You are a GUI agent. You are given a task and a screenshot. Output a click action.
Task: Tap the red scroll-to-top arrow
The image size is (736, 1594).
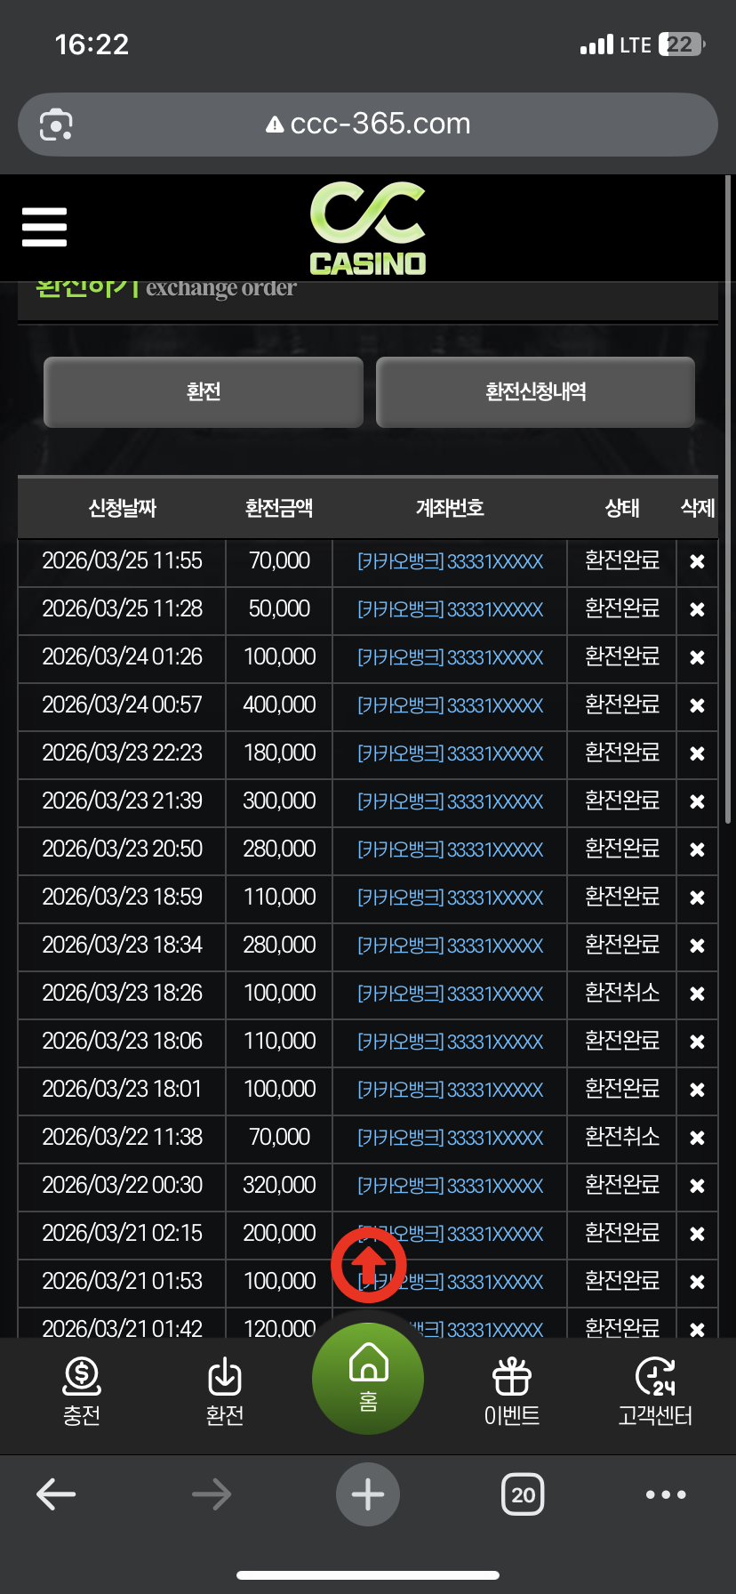coord(368,1264)
